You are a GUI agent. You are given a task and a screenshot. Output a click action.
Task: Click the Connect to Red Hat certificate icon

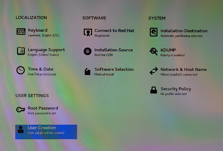pyautogui.click(x=88, y=32)
